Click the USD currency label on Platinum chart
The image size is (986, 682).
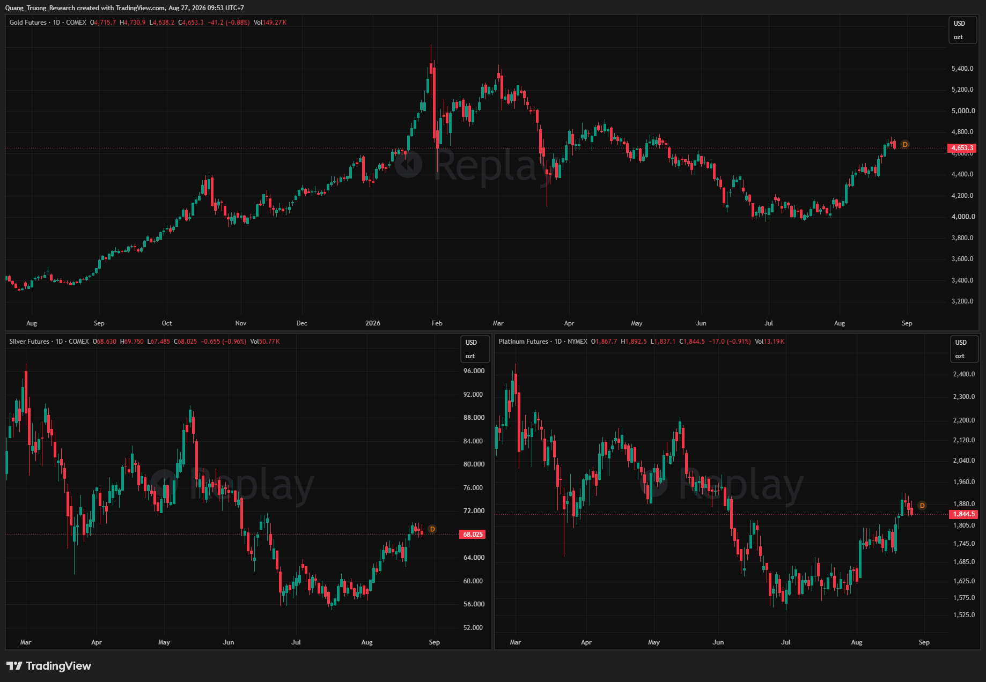(x=961, y=343)
